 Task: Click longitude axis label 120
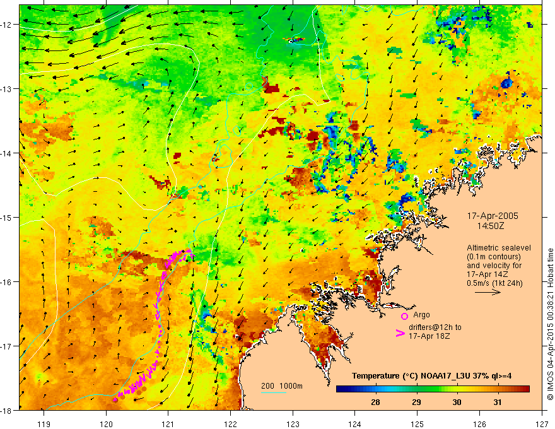106,424
